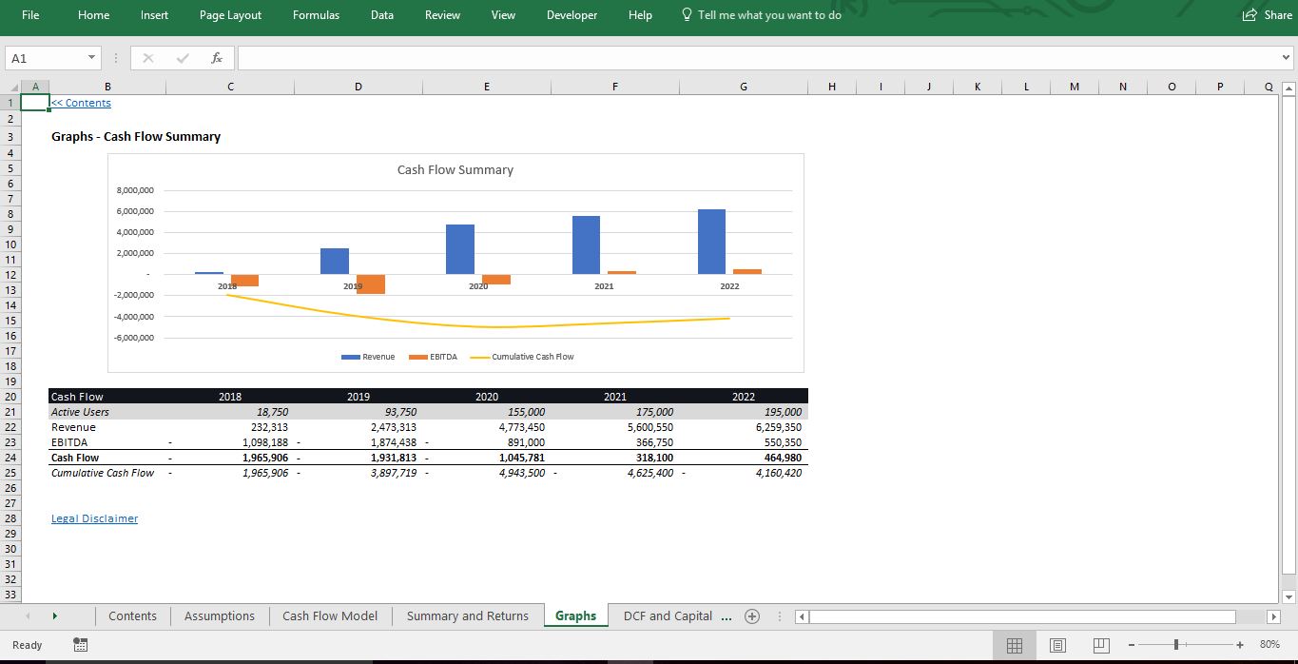Image resolution: width=1298 pixels, height=664 pixels.
Task: Click the Share icon
Action: pos(1249,15)
